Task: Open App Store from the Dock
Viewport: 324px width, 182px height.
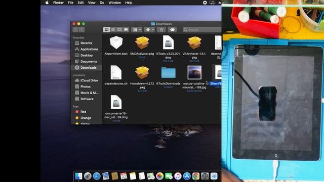Action: pyautogui.click(x=187, y=176)
